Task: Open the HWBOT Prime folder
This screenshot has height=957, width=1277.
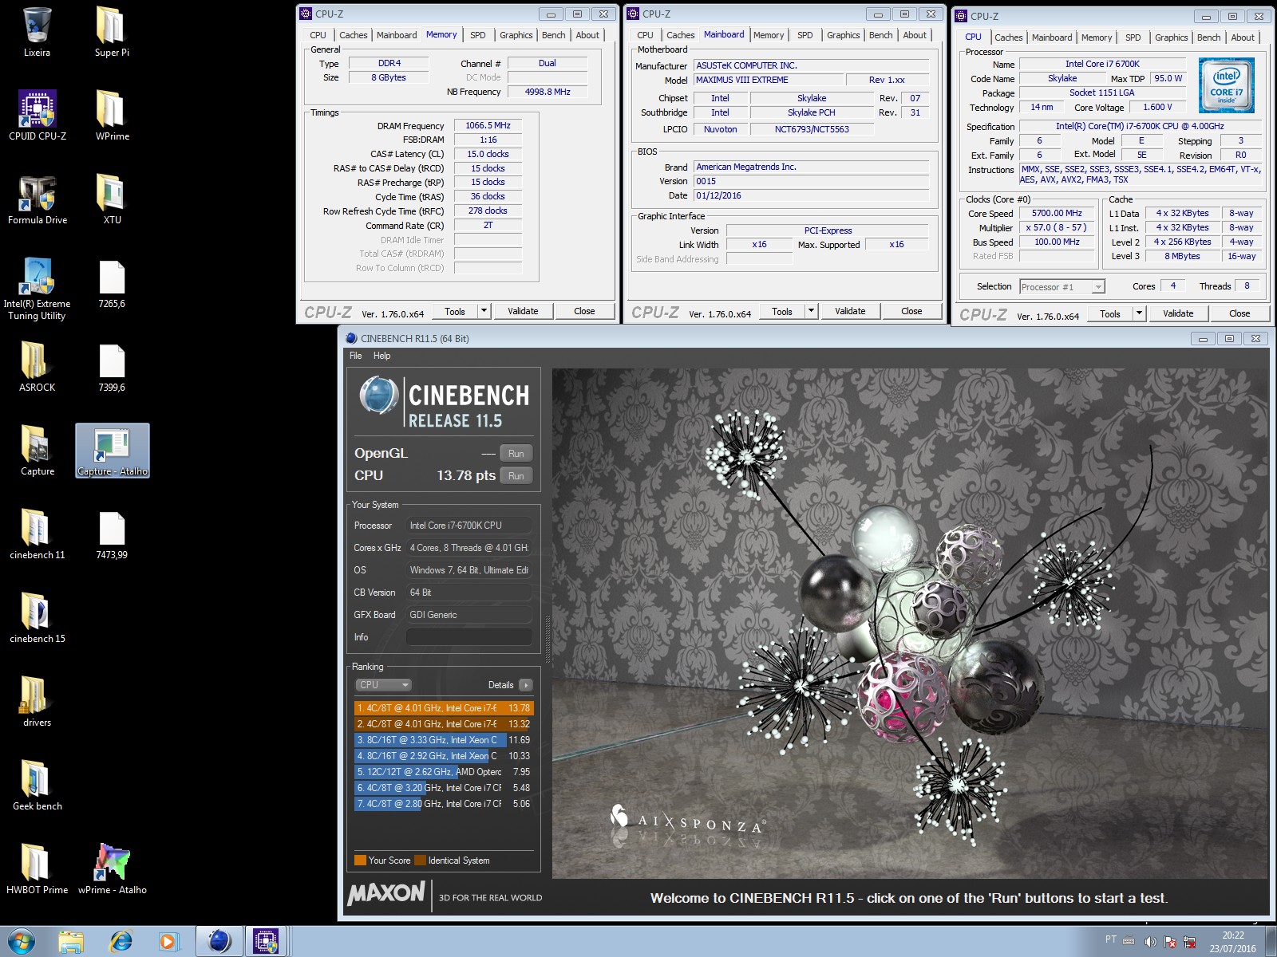Action: (37, 869)
